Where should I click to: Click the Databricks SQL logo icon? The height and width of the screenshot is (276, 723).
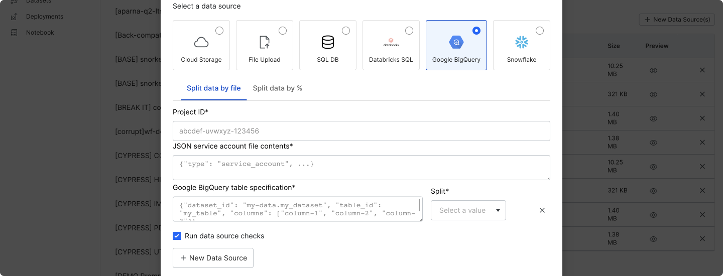coord(391,42)
